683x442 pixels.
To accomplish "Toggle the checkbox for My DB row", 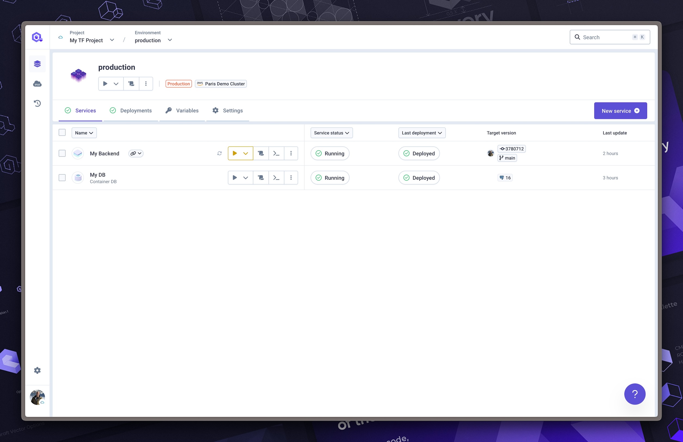I will pos(62,177).
